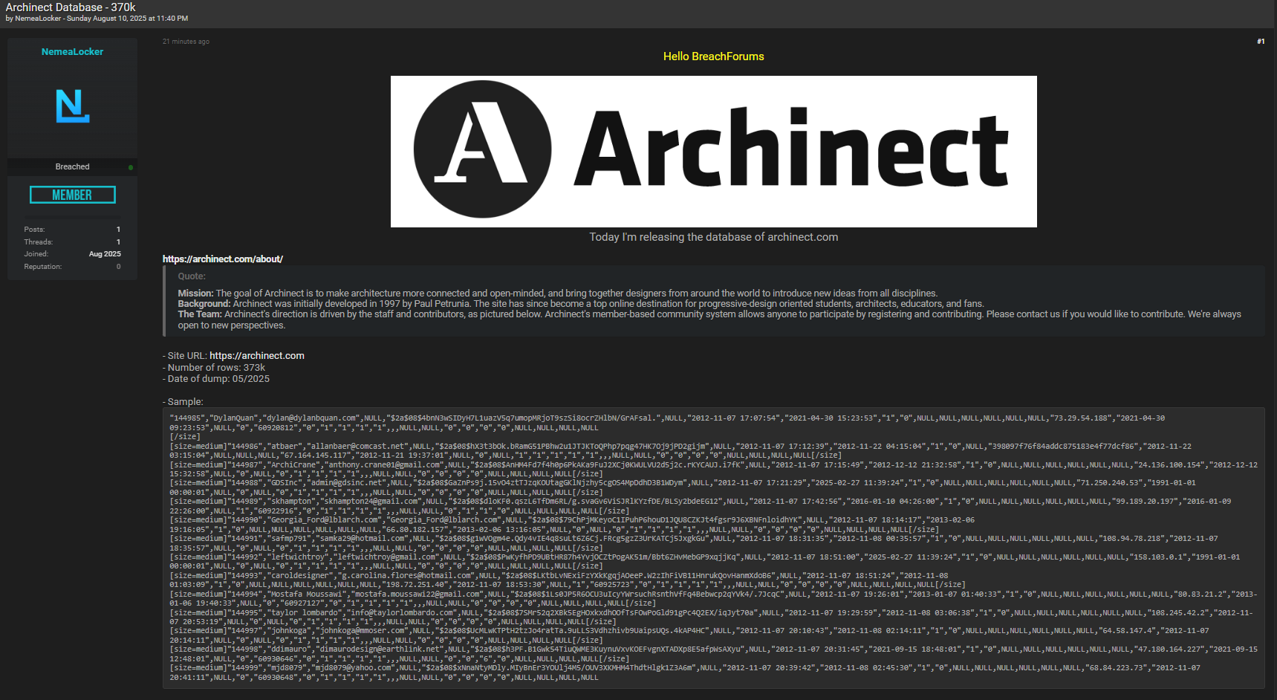The width and height of the screenshot is (1277, 700).
Task: Click the "21 minutes ago" timestamp
Action: click(x=185, y=42)
